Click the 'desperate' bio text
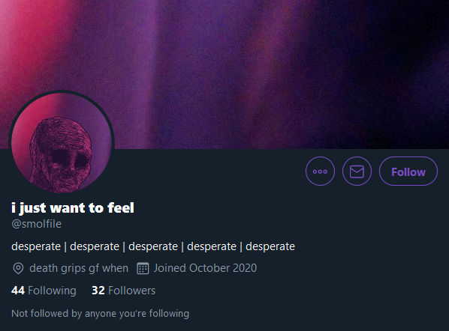The width and height of the screenshot is (449, 331). point(153,246)
